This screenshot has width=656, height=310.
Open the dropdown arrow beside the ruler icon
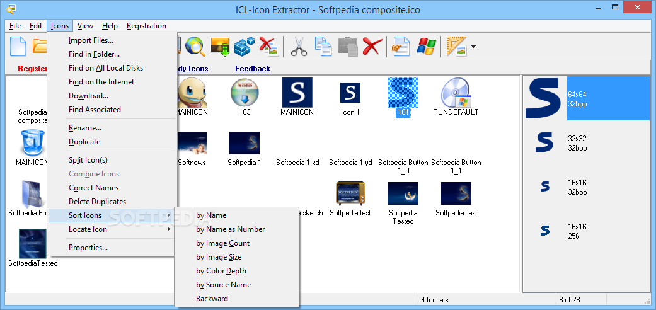pyautogui.click(x=473, y=47)
